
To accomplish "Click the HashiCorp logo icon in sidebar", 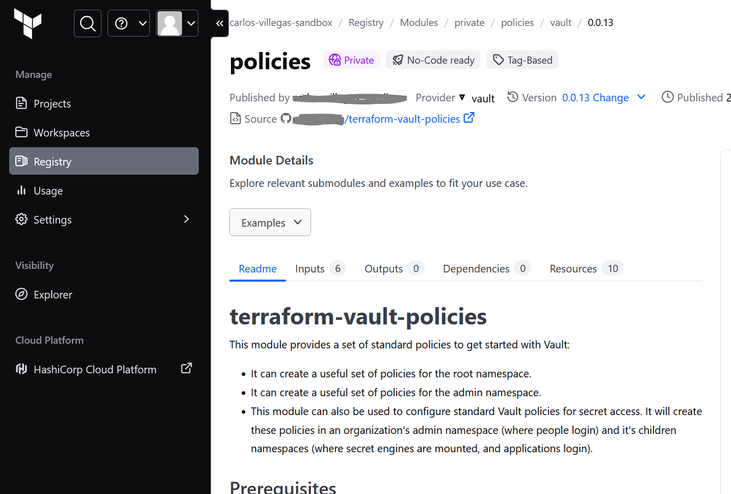I will coord(21,369).
